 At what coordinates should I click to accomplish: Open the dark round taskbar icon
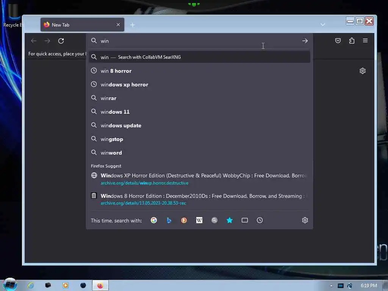(x=83, y=286)
